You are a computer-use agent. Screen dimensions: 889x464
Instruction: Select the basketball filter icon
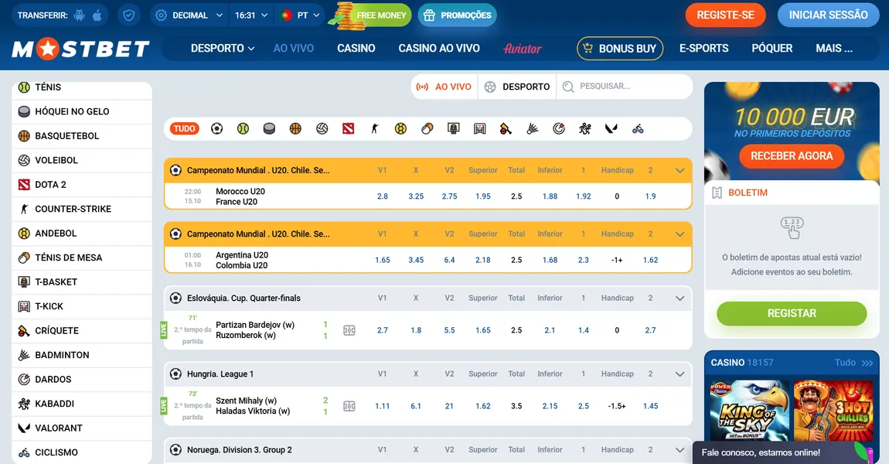(295, 128)
